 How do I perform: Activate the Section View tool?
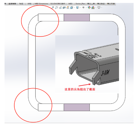[x=64, y=7]
